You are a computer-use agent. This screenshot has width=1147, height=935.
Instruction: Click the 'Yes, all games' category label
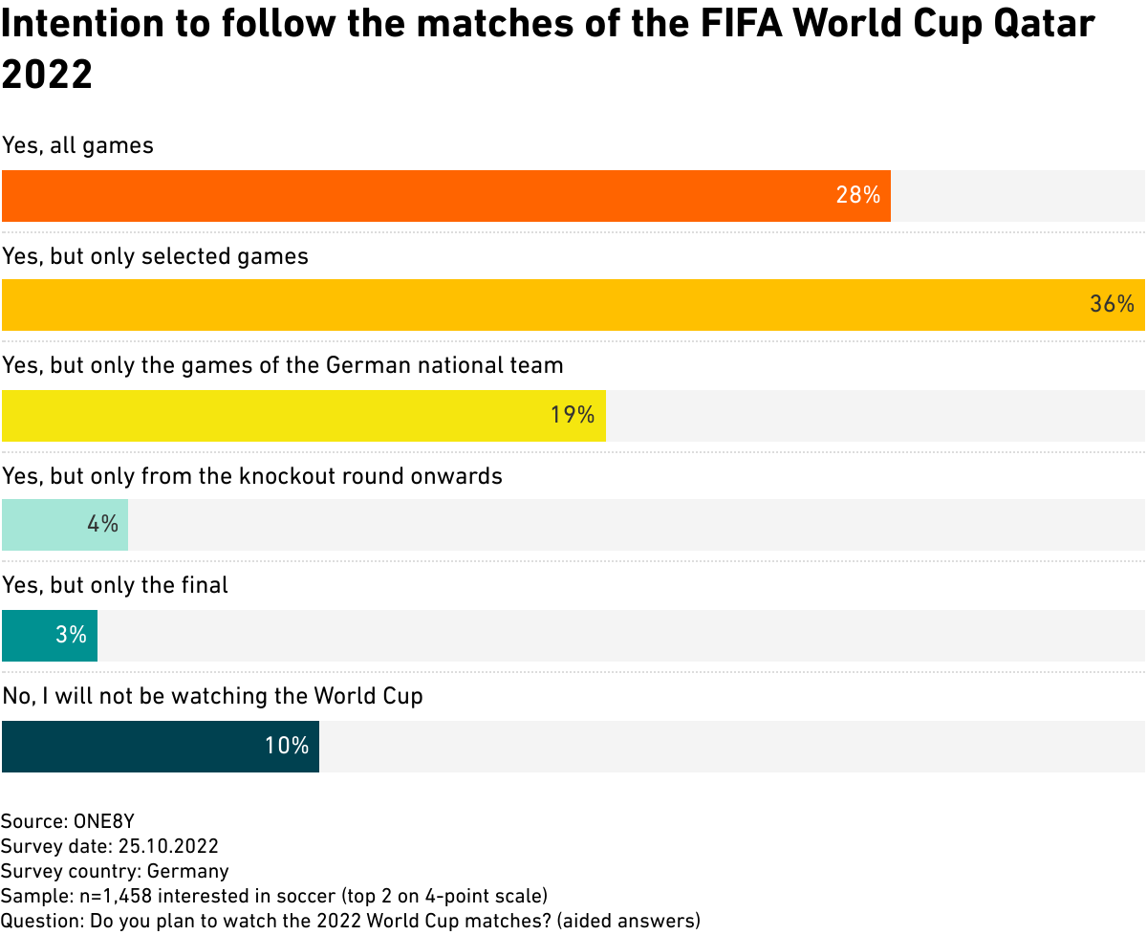click(78, 145)
